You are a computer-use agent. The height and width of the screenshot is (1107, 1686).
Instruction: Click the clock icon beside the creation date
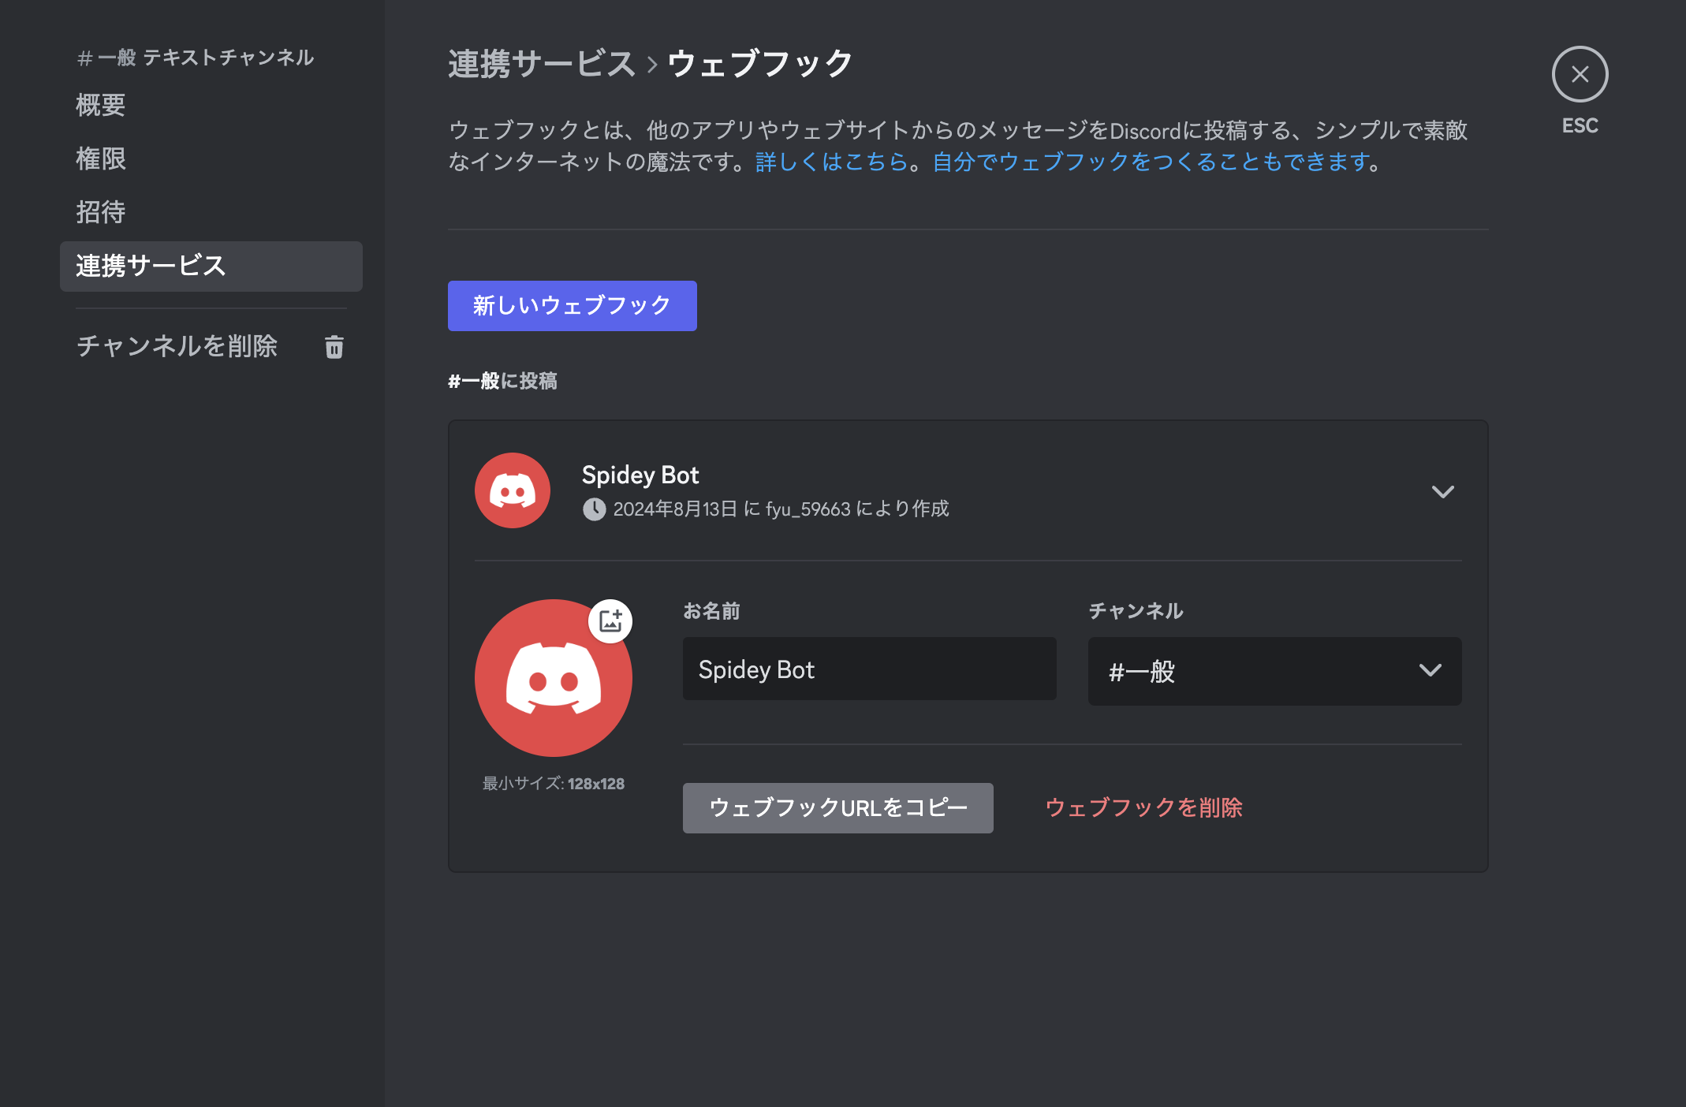[594, 509]
